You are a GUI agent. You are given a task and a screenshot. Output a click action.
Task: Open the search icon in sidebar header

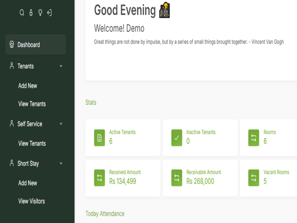[22, 13]
